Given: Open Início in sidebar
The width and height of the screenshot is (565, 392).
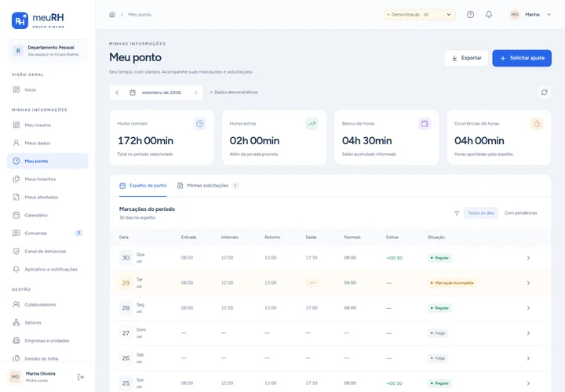Looking at the screenshot, I should [x=48, y=89].
